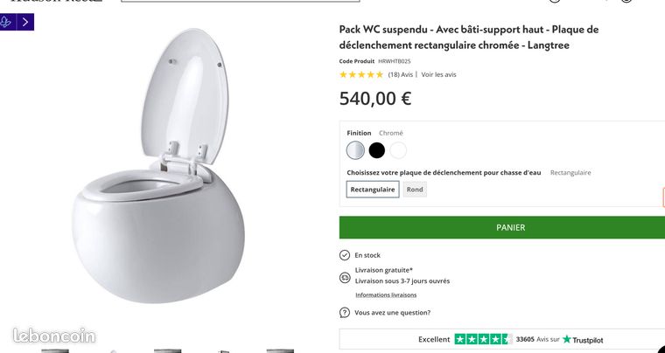Screen dimensions: 665x353
Task: Click the main toilet product image
Action: (158, 166)
